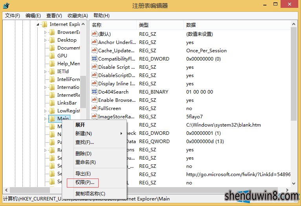
Task: Open the 文件(F) menu
Action: (13, 16)
